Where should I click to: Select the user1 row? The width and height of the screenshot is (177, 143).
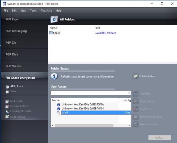(x=96, y=113)
